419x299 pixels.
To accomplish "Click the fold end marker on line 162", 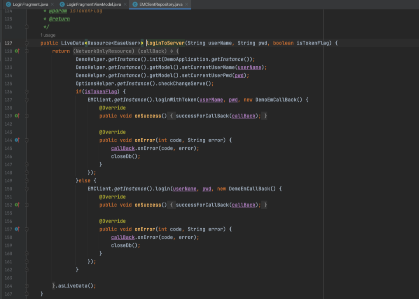I will click(x=27, y=270).
